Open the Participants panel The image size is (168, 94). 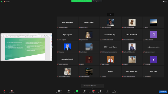pos(59,91)
